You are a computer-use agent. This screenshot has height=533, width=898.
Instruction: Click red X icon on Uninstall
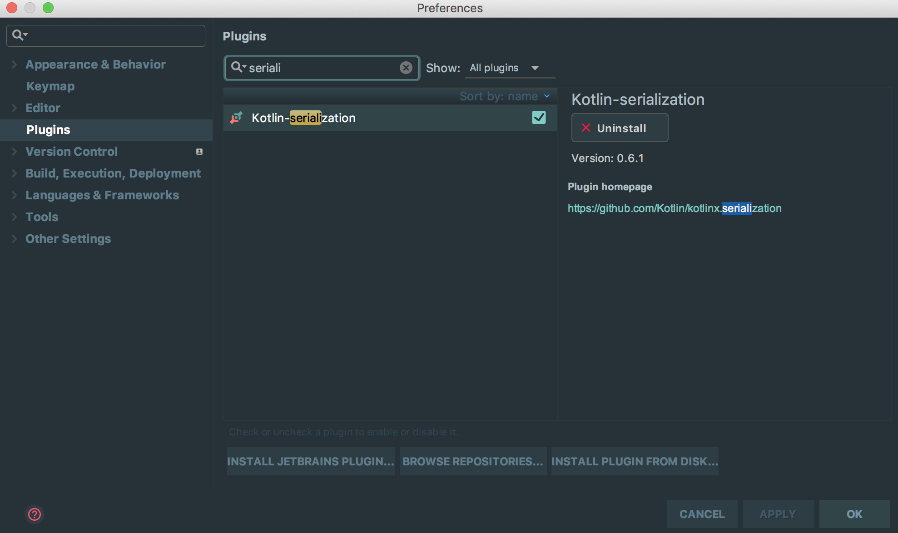(586, 128)
